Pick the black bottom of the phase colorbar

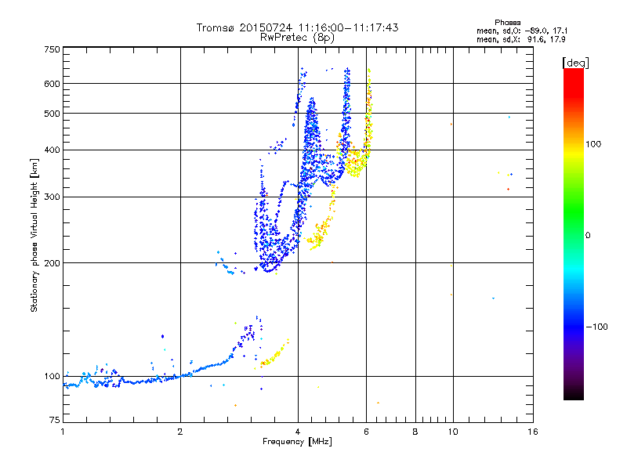[x=574, y=394]
